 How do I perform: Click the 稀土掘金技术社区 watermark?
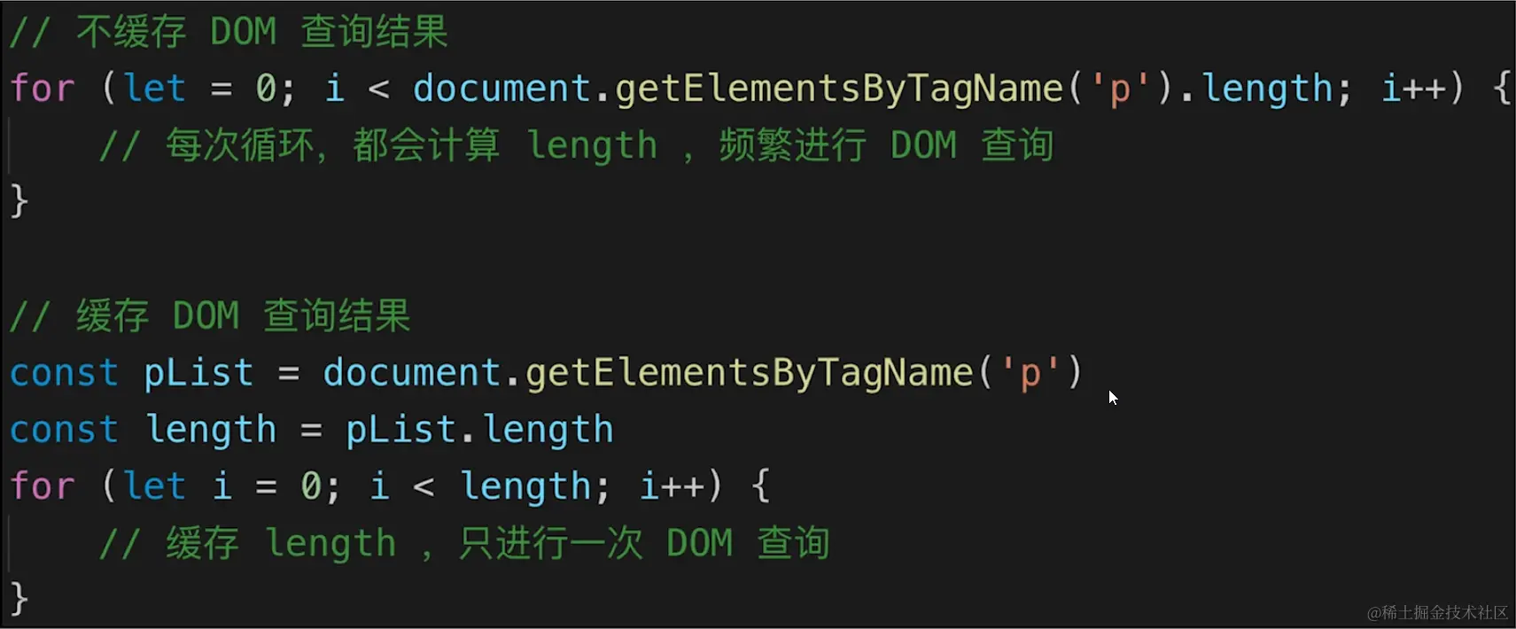pos(1437,612)
